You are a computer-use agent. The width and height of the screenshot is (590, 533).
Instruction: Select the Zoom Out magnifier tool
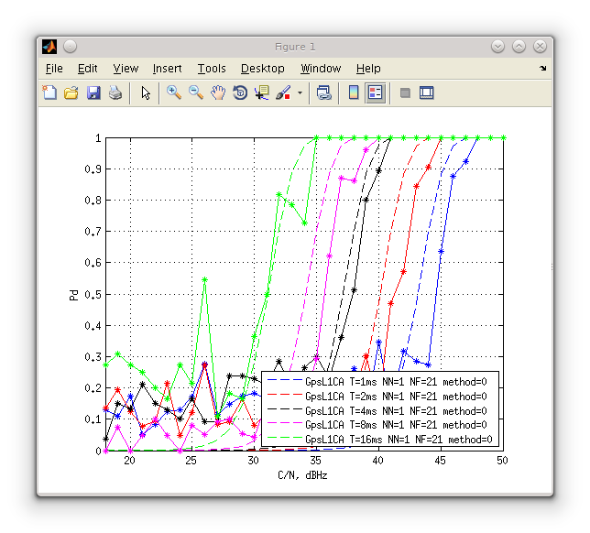click(x=196, y=92)
